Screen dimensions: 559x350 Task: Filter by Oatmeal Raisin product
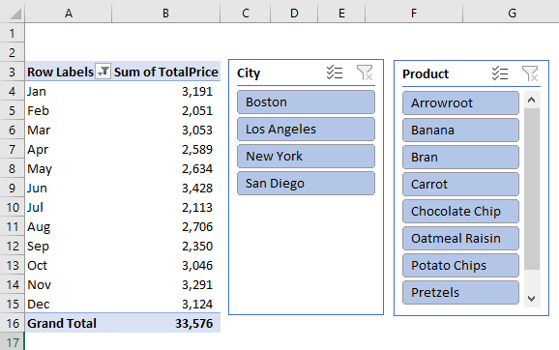[x=460, y=239]
